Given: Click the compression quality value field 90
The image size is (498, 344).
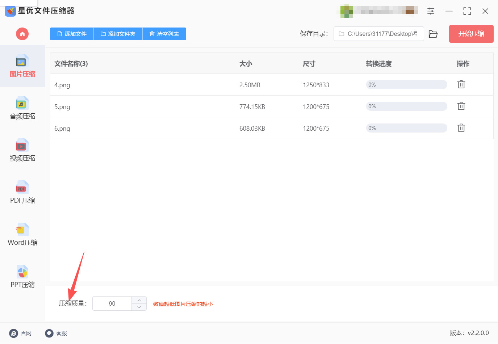Looking at the screenshot, I should (112, 303).
